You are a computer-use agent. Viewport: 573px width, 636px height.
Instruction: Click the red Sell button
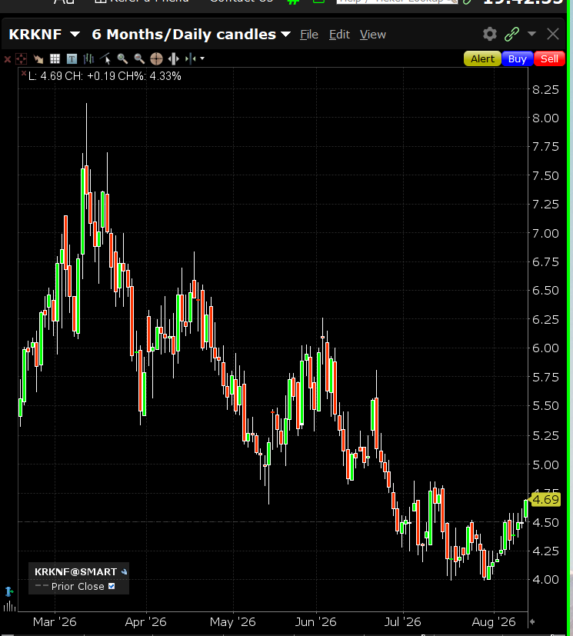549,58
